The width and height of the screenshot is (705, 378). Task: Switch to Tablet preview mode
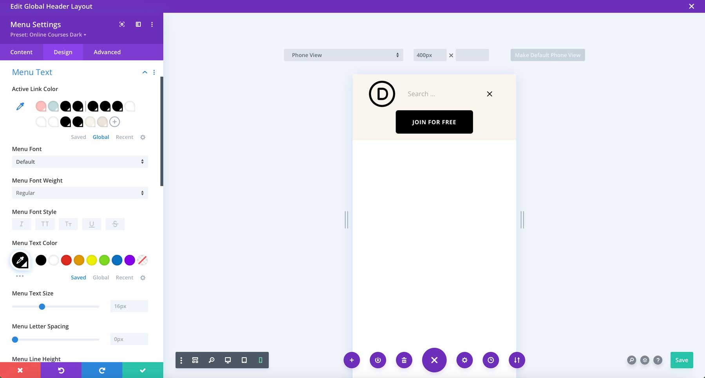(x=244, y=360)
